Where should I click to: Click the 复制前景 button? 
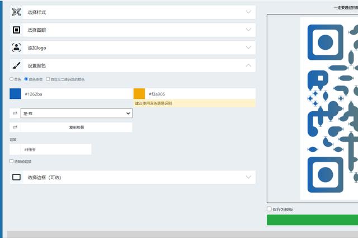(77, 127)
